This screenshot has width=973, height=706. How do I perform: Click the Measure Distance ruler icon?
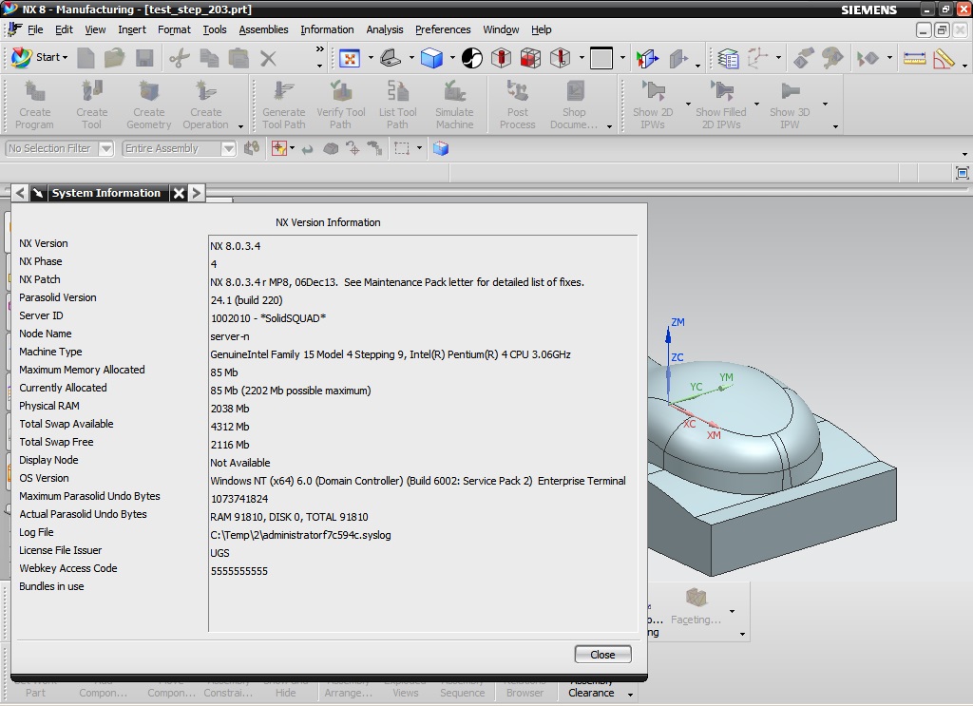click(914, 58)
